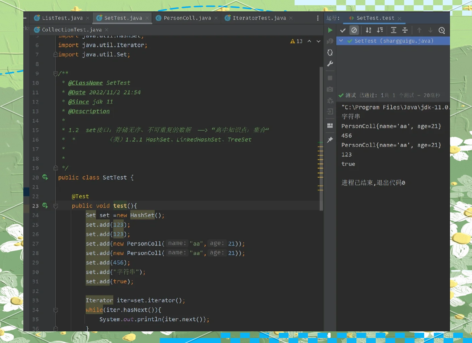Screen dimensions: 472x343
Task: Close the IteratorTest.java tab
Action: (291, 18)
